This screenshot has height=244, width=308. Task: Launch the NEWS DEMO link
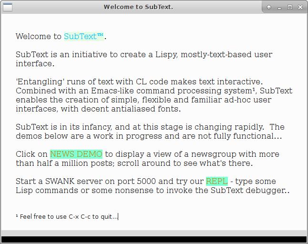(x=76, y=154)
